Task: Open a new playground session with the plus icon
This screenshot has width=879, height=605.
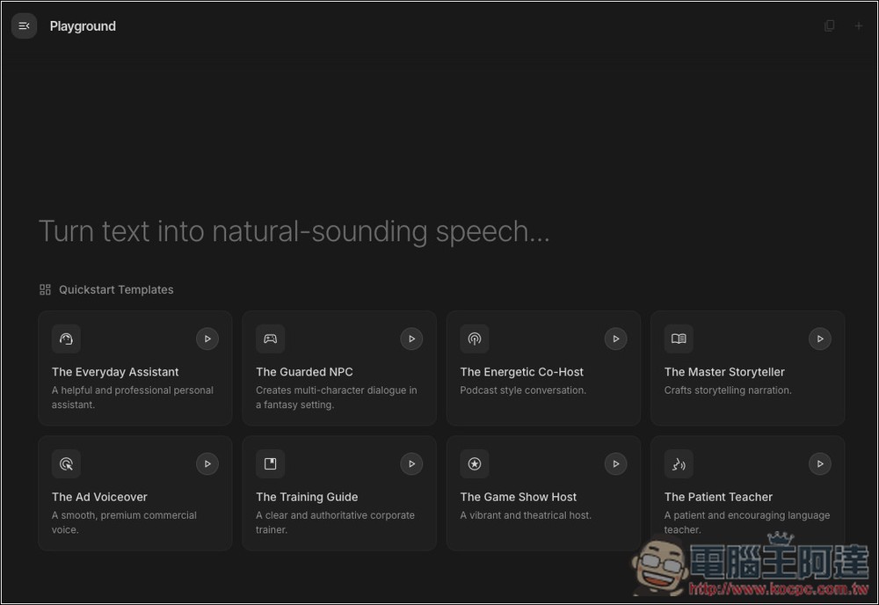Action: pyautogui.click(x=860, y=26)
